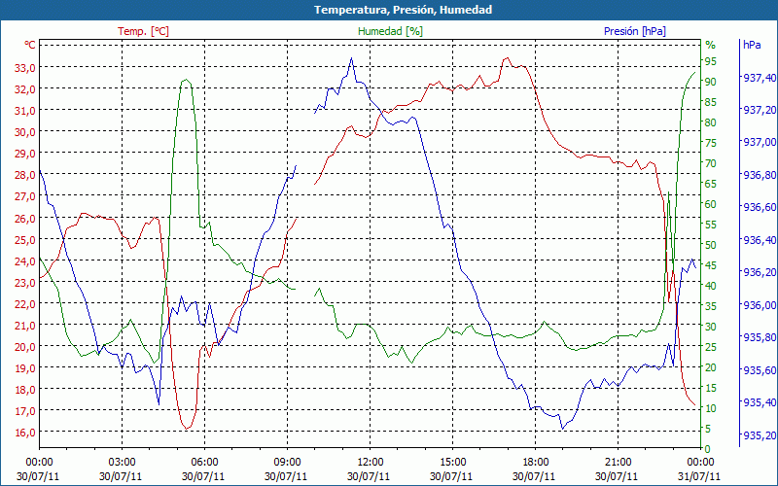Click the 19,0 temperature axis value
This screenshot has width=778, height=486.
(25, 368)
